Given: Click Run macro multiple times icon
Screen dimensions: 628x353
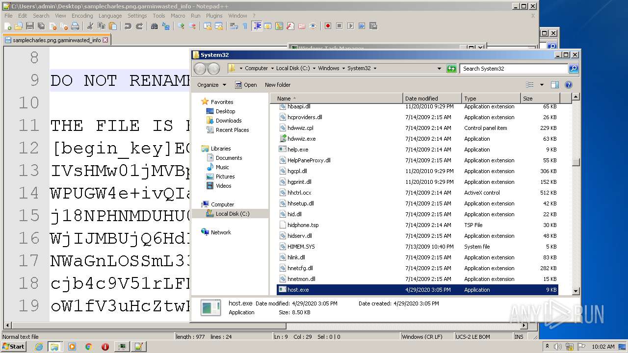Looking at the screenshot, I should point(362,26).
